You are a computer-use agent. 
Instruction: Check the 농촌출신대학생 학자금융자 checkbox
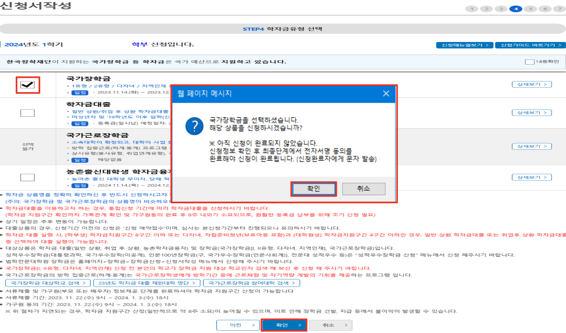[x=28, y=177]
